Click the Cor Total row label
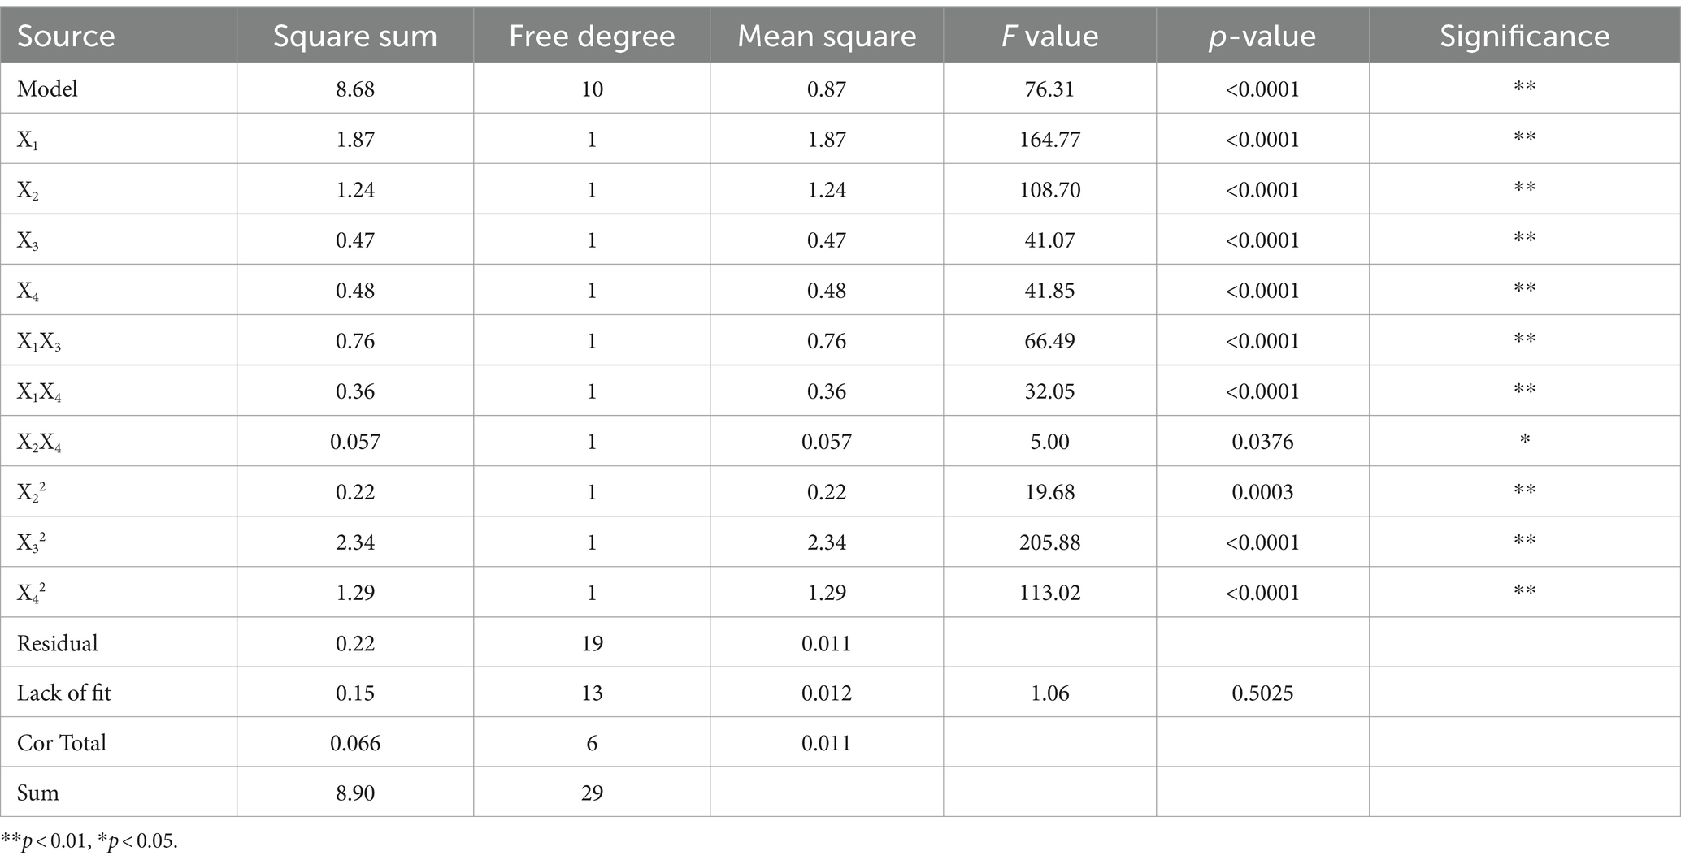 click(62, 742)
